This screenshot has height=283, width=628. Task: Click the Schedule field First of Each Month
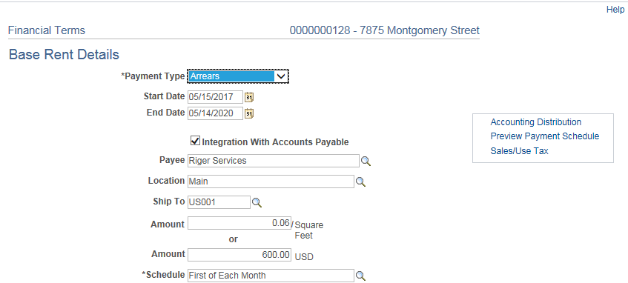271,276
